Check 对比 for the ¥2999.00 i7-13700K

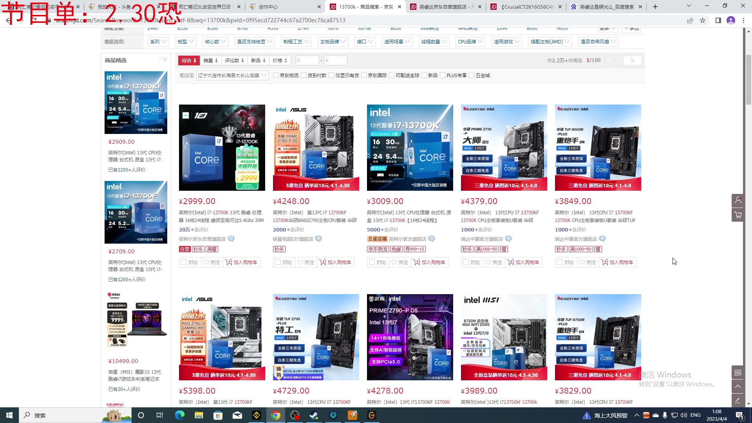click(184, 262)
